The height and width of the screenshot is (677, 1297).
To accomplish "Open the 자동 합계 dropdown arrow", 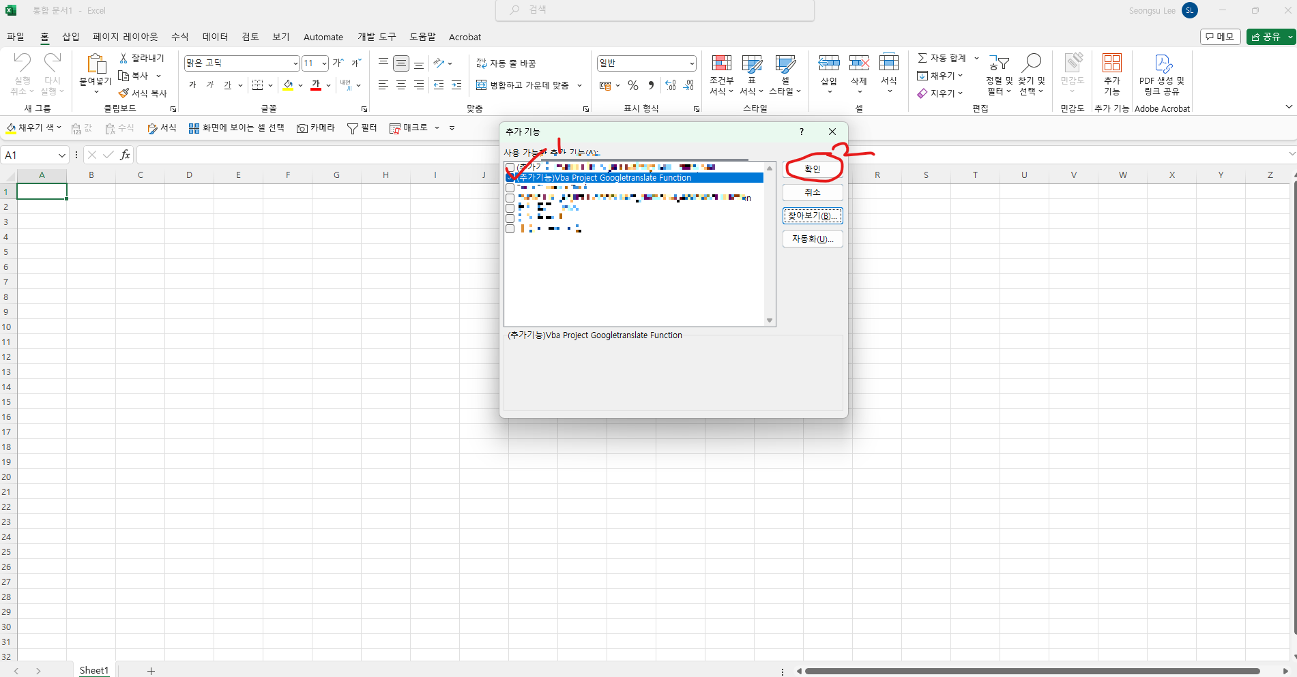I will (x=976, y=58).
